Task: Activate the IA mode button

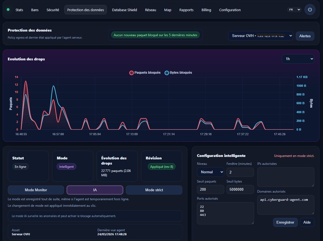Action: coord(95,190)
